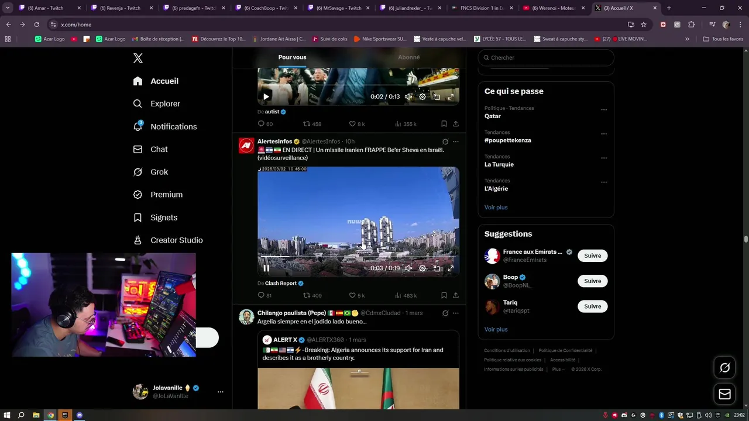
Task: Open the quoted ALERT X post
Action: click(358, 370)
